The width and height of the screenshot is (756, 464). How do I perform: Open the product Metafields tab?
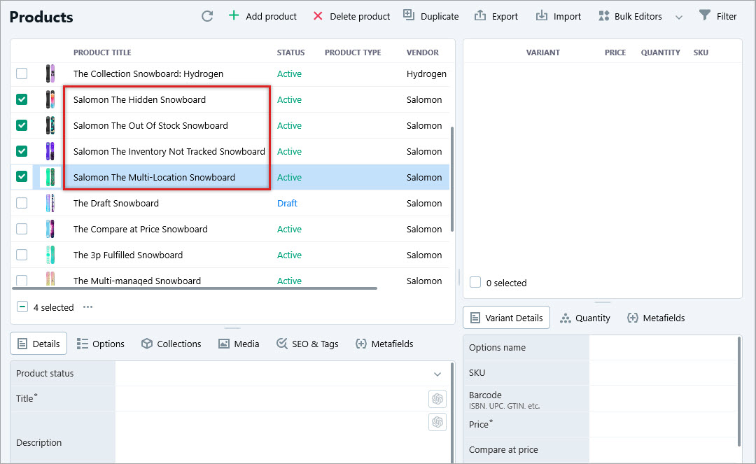[384, 344]
